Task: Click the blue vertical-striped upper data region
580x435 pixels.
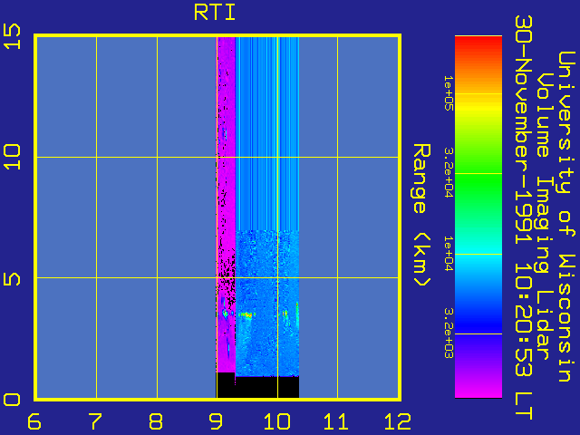Action: pyautogui.click(x=267, y=133)
